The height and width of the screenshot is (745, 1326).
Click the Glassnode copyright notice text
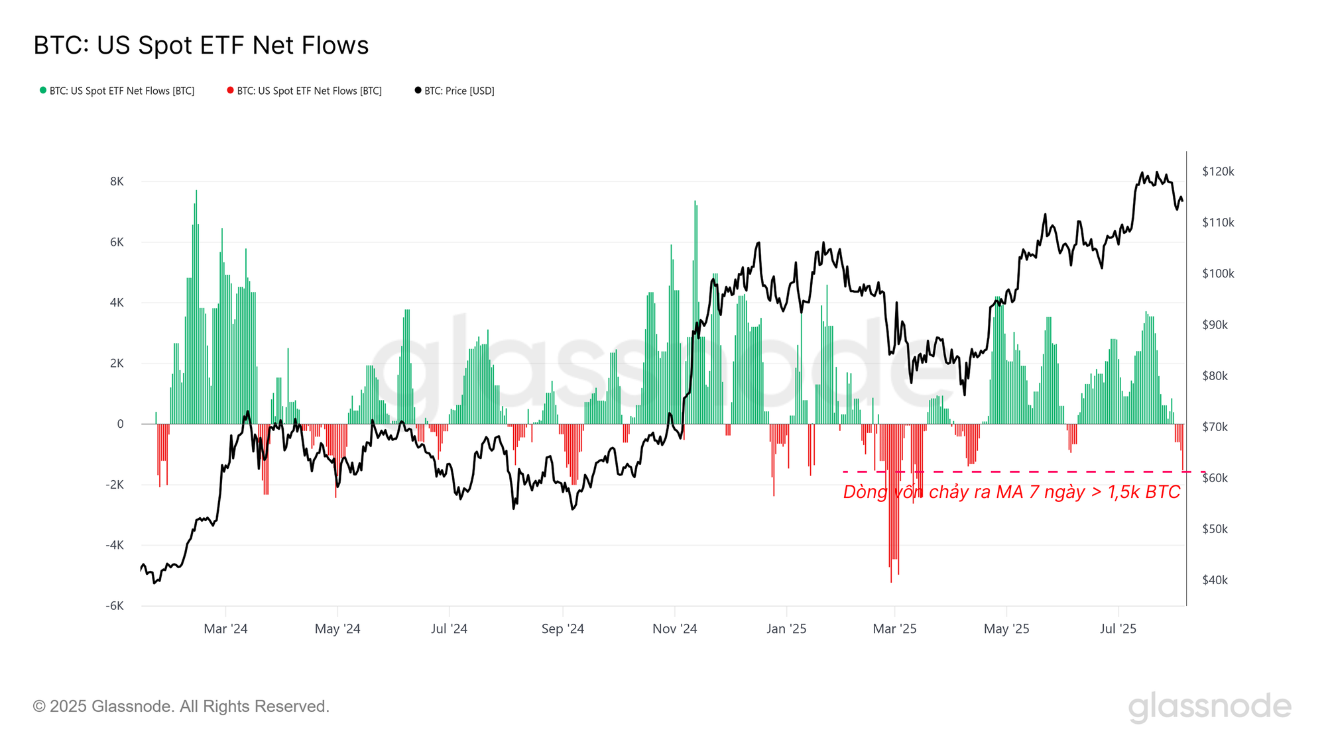[181, 707]
